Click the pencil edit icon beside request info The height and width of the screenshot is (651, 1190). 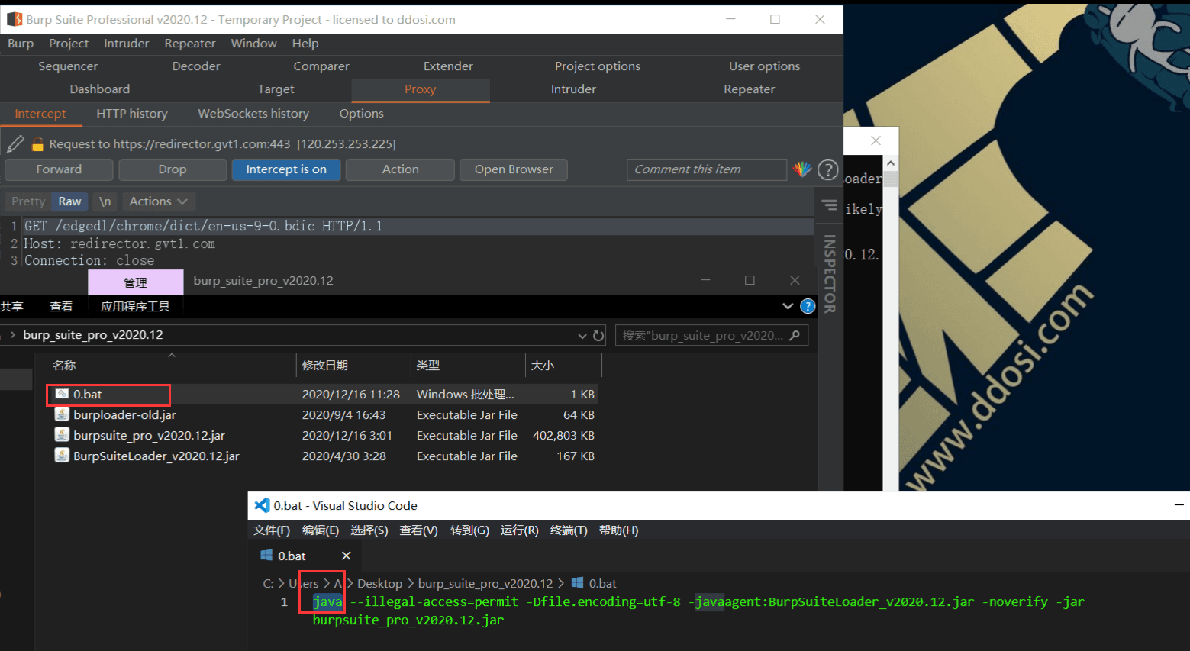point(15,143)
